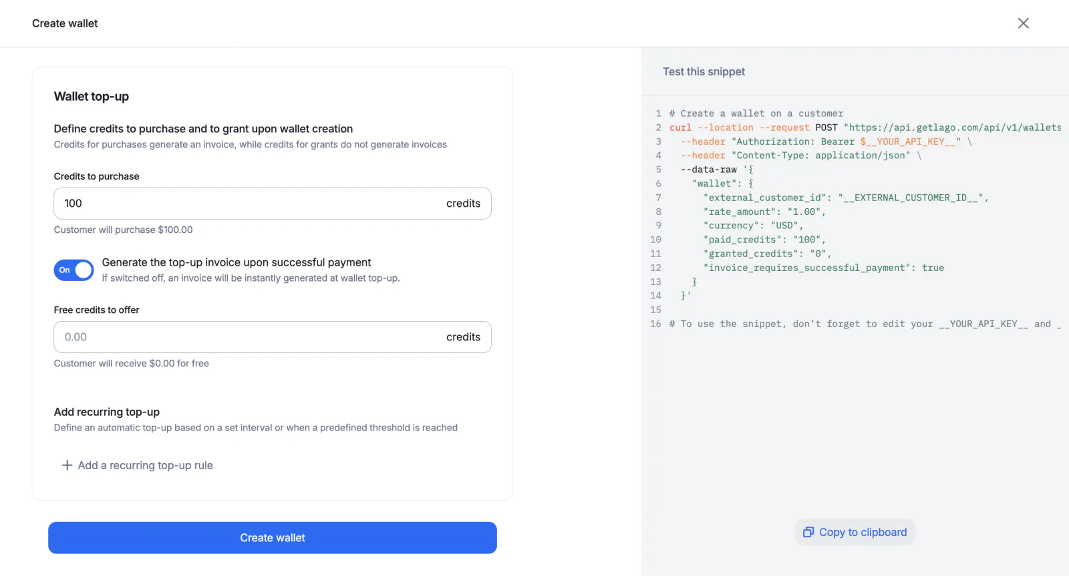Click the 'Free credits to offer' field label
The height and width of the screenshot is (576, 1069).
click(96, 310)
